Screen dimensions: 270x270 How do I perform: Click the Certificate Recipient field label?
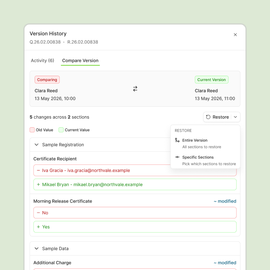[x=55, y=159]
